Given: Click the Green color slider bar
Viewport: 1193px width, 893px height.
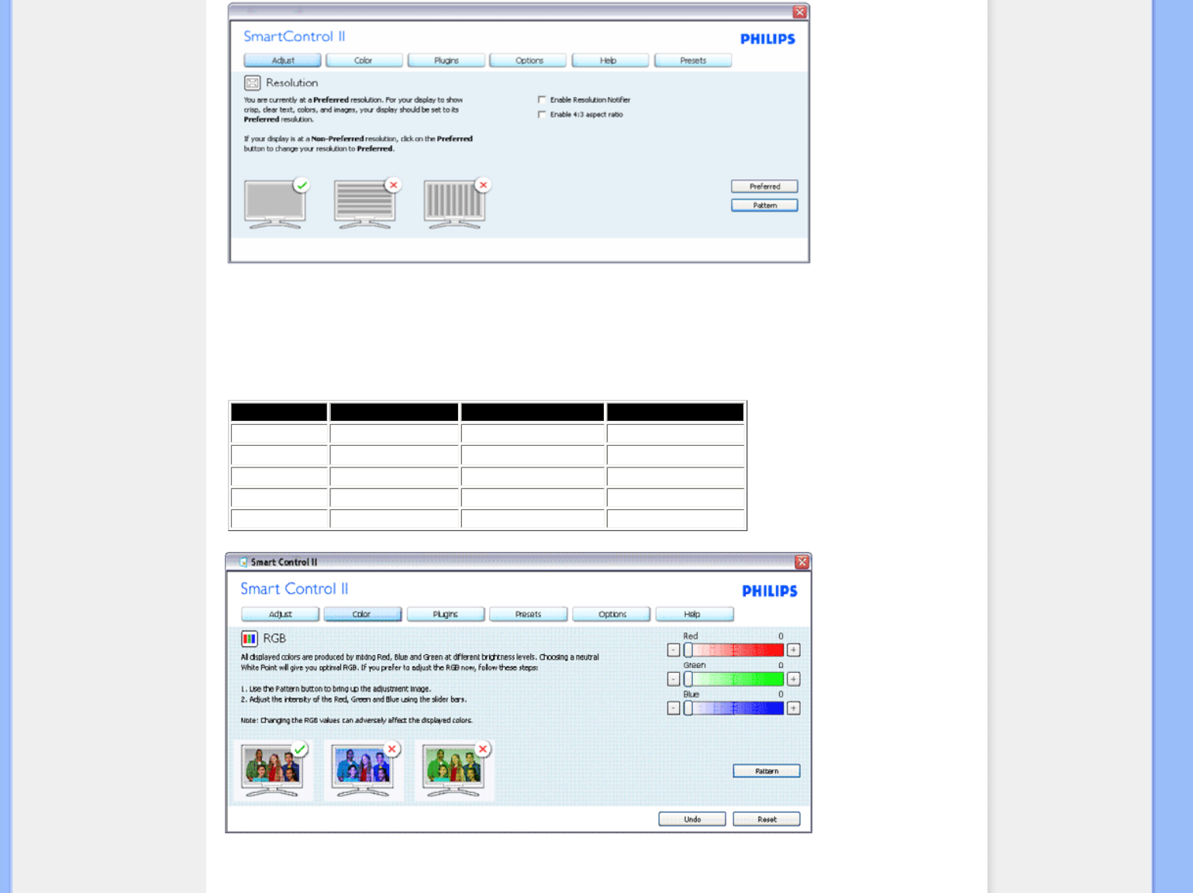Looking at the screenshot, I should (x=733, y=679).
